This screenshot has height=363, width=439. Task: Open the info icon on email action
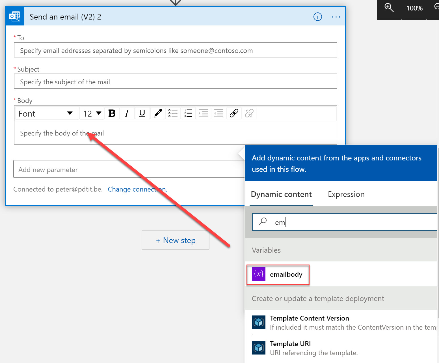point(317,17)
